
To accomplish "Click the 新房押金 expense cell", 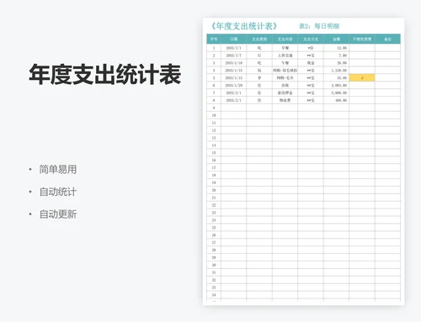I will (x=285, y=92).
